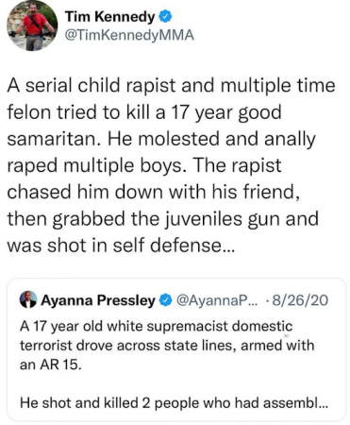Click the 'an AR 15.' line in quoted tweet
Viewport: 350px width, 425px height.
tap(51, 365)
